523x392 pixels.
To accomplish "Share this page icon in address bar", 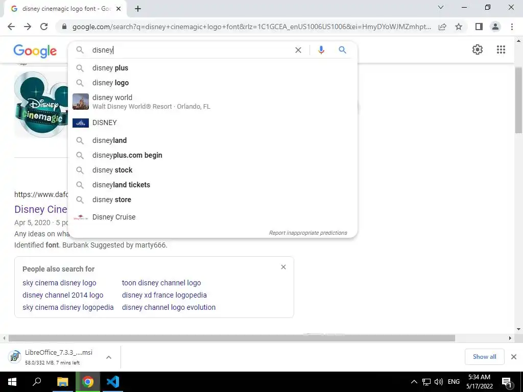I will [x=442, y=27].
